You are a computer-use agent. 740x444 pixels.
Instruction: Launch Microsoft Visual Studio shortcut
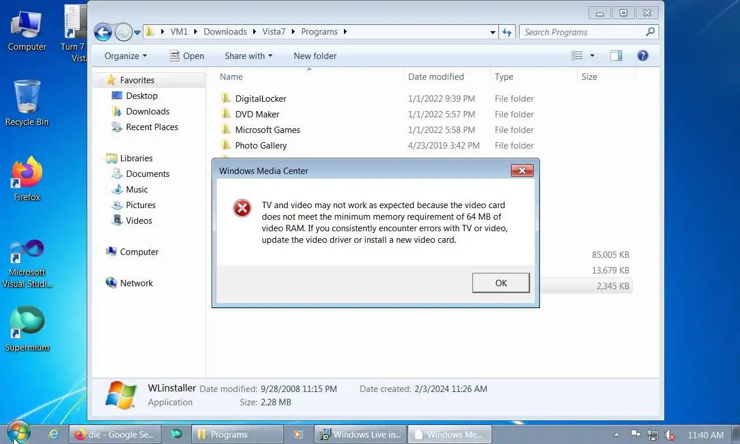click(x=27, y=263)
